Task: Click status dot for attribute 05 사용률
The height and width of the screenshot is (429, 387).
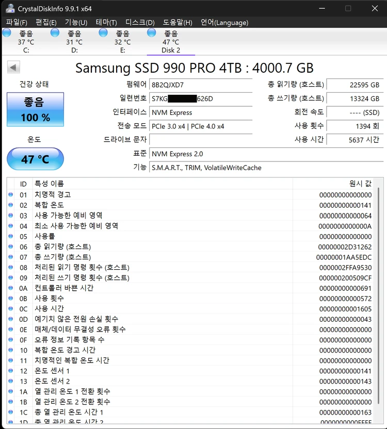Action: (11, 236)
